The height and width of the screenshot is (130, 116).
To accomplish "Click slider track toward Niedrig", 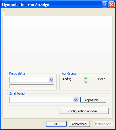I will pyautogui.click(x=79, y=80).
